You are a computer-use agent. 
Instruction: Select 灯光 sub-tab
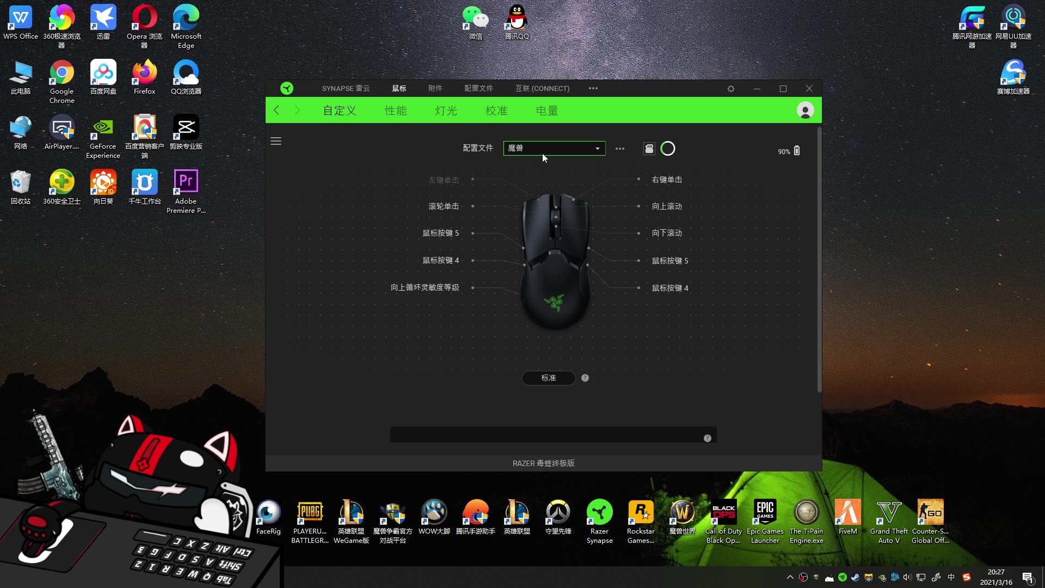[x=446, y=111]
